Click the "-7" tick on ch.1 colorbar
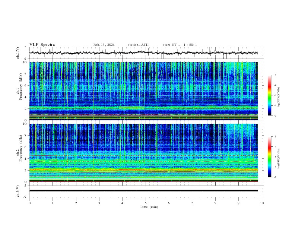295x228 pixels. [275, 115]
